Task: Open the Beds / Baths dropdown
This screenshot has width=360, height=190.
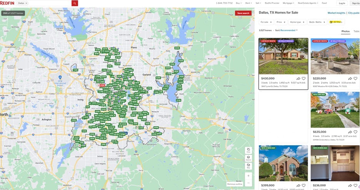Action: 317,22
